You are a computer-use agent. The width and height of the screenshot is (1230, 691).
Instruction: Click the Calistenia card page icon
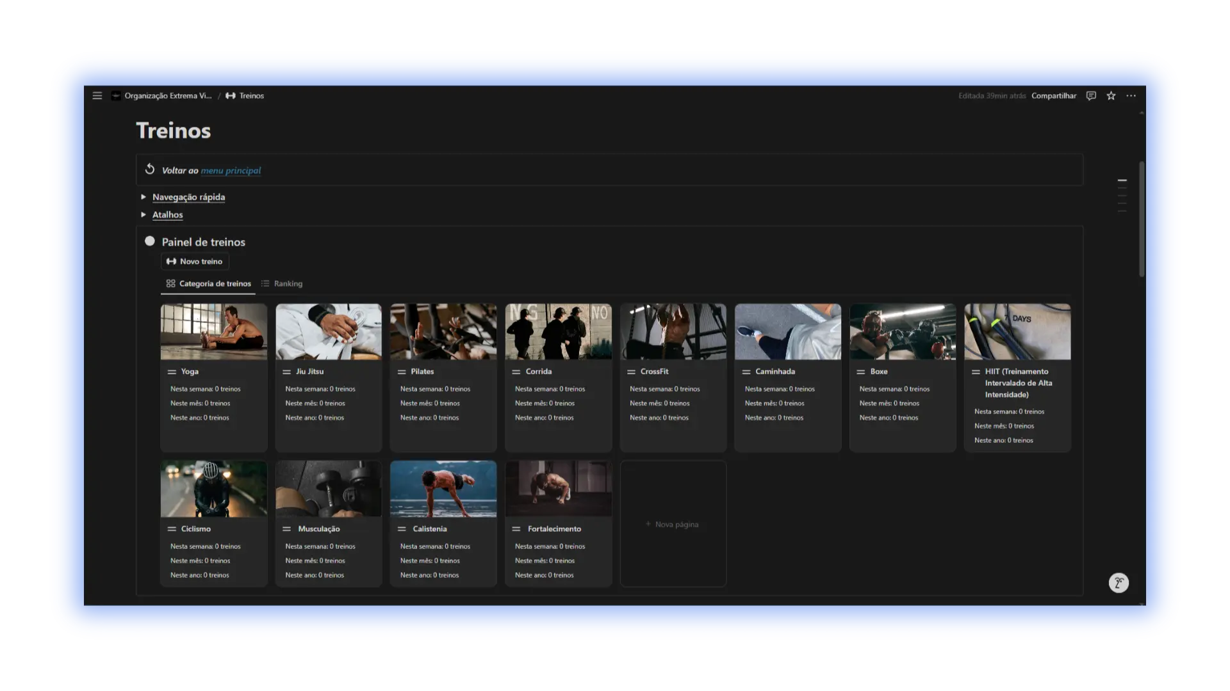402,529
